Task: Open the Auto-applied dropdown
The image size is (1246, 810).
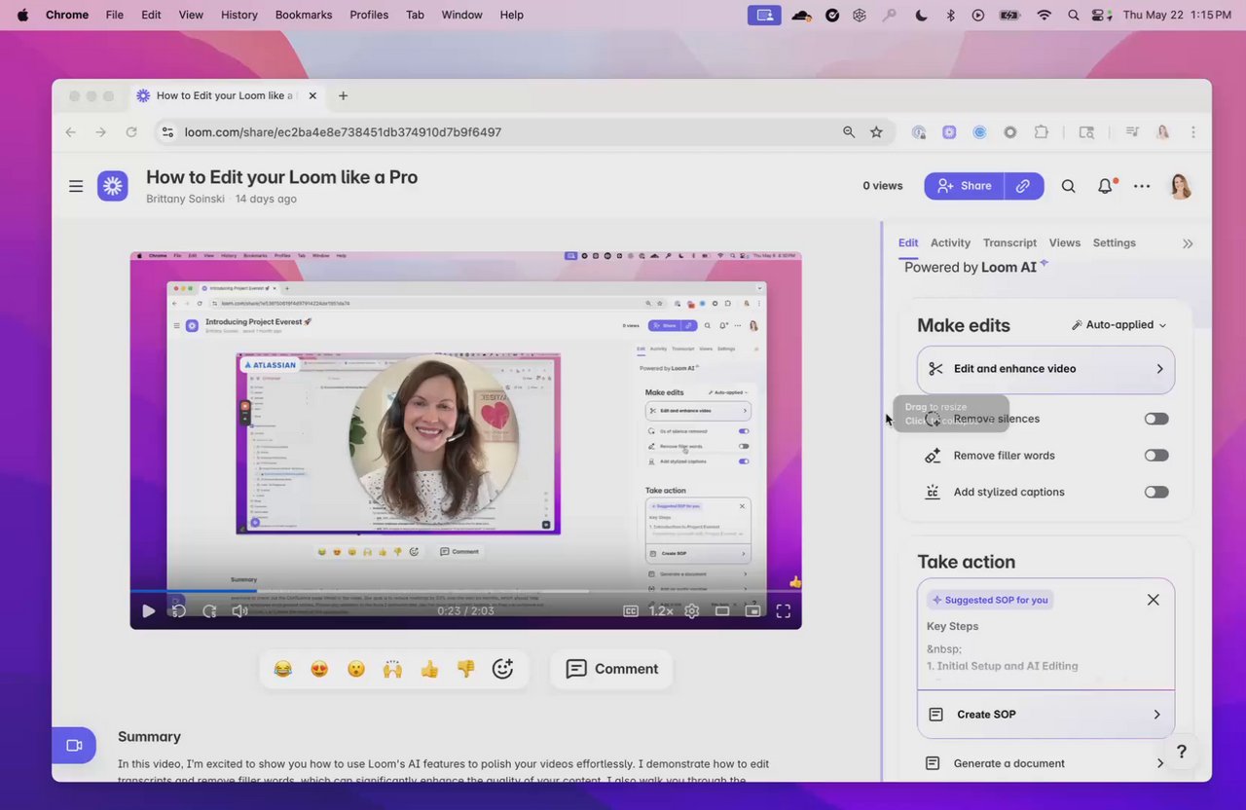Action: pos(1118,325)
